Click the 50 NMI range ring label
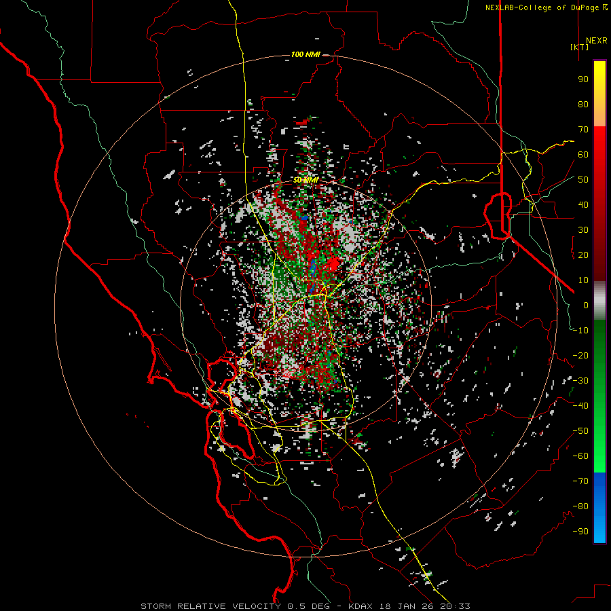This screenshot has width=611, height=611. click(x=306, y=180)
